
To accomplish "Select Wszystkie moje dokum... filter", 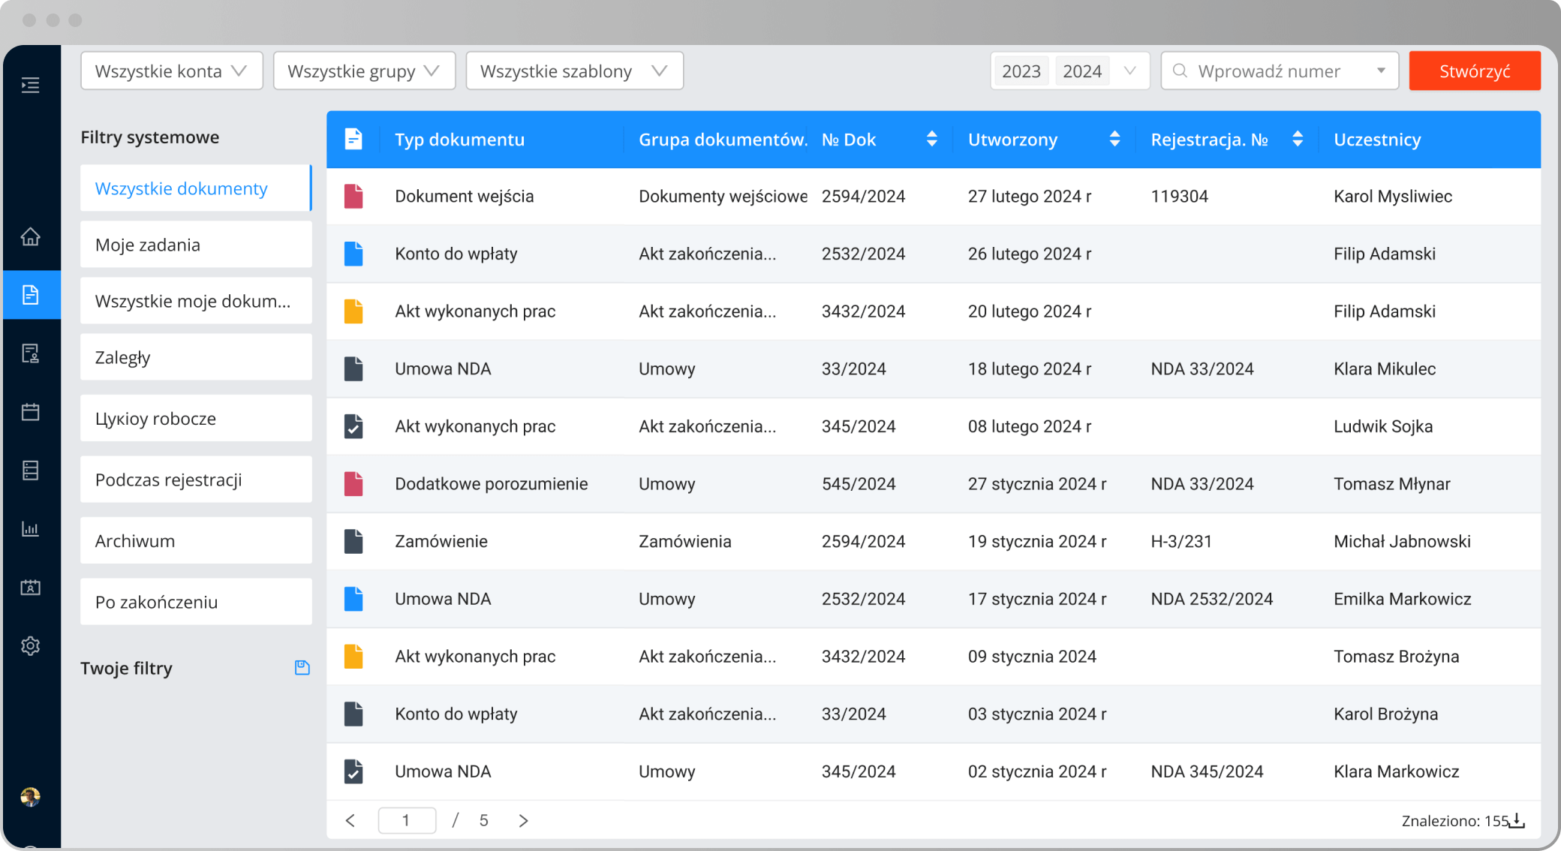I will (196, 301).
